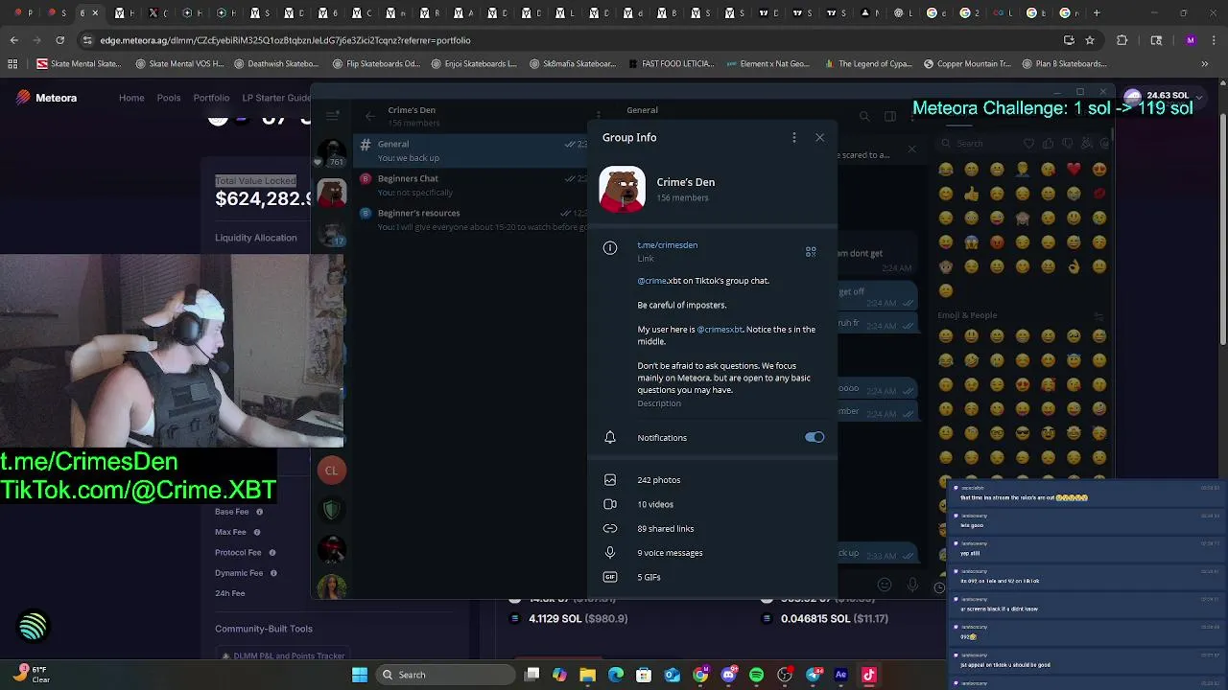Viewport: 1228px width, 690px height.
Task: Pick red heart emoji in panel
Action: 1074,170
